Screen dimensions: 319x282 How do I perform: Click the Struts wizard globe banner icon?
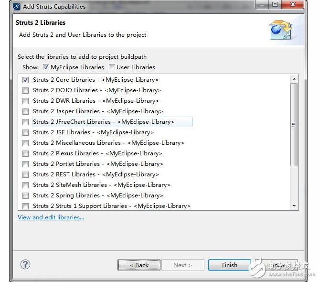tap(280, 29)
